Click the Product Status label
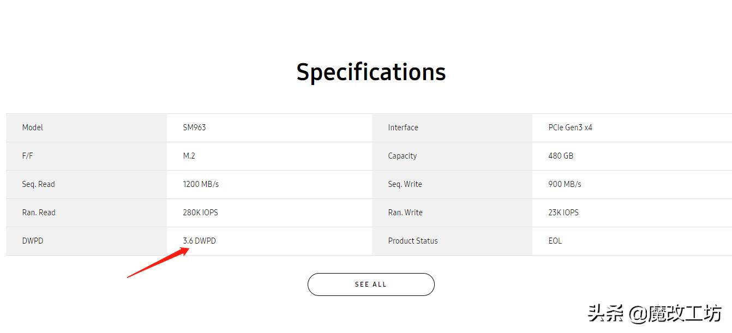This screenshot has width=732, height=333. 413,241
